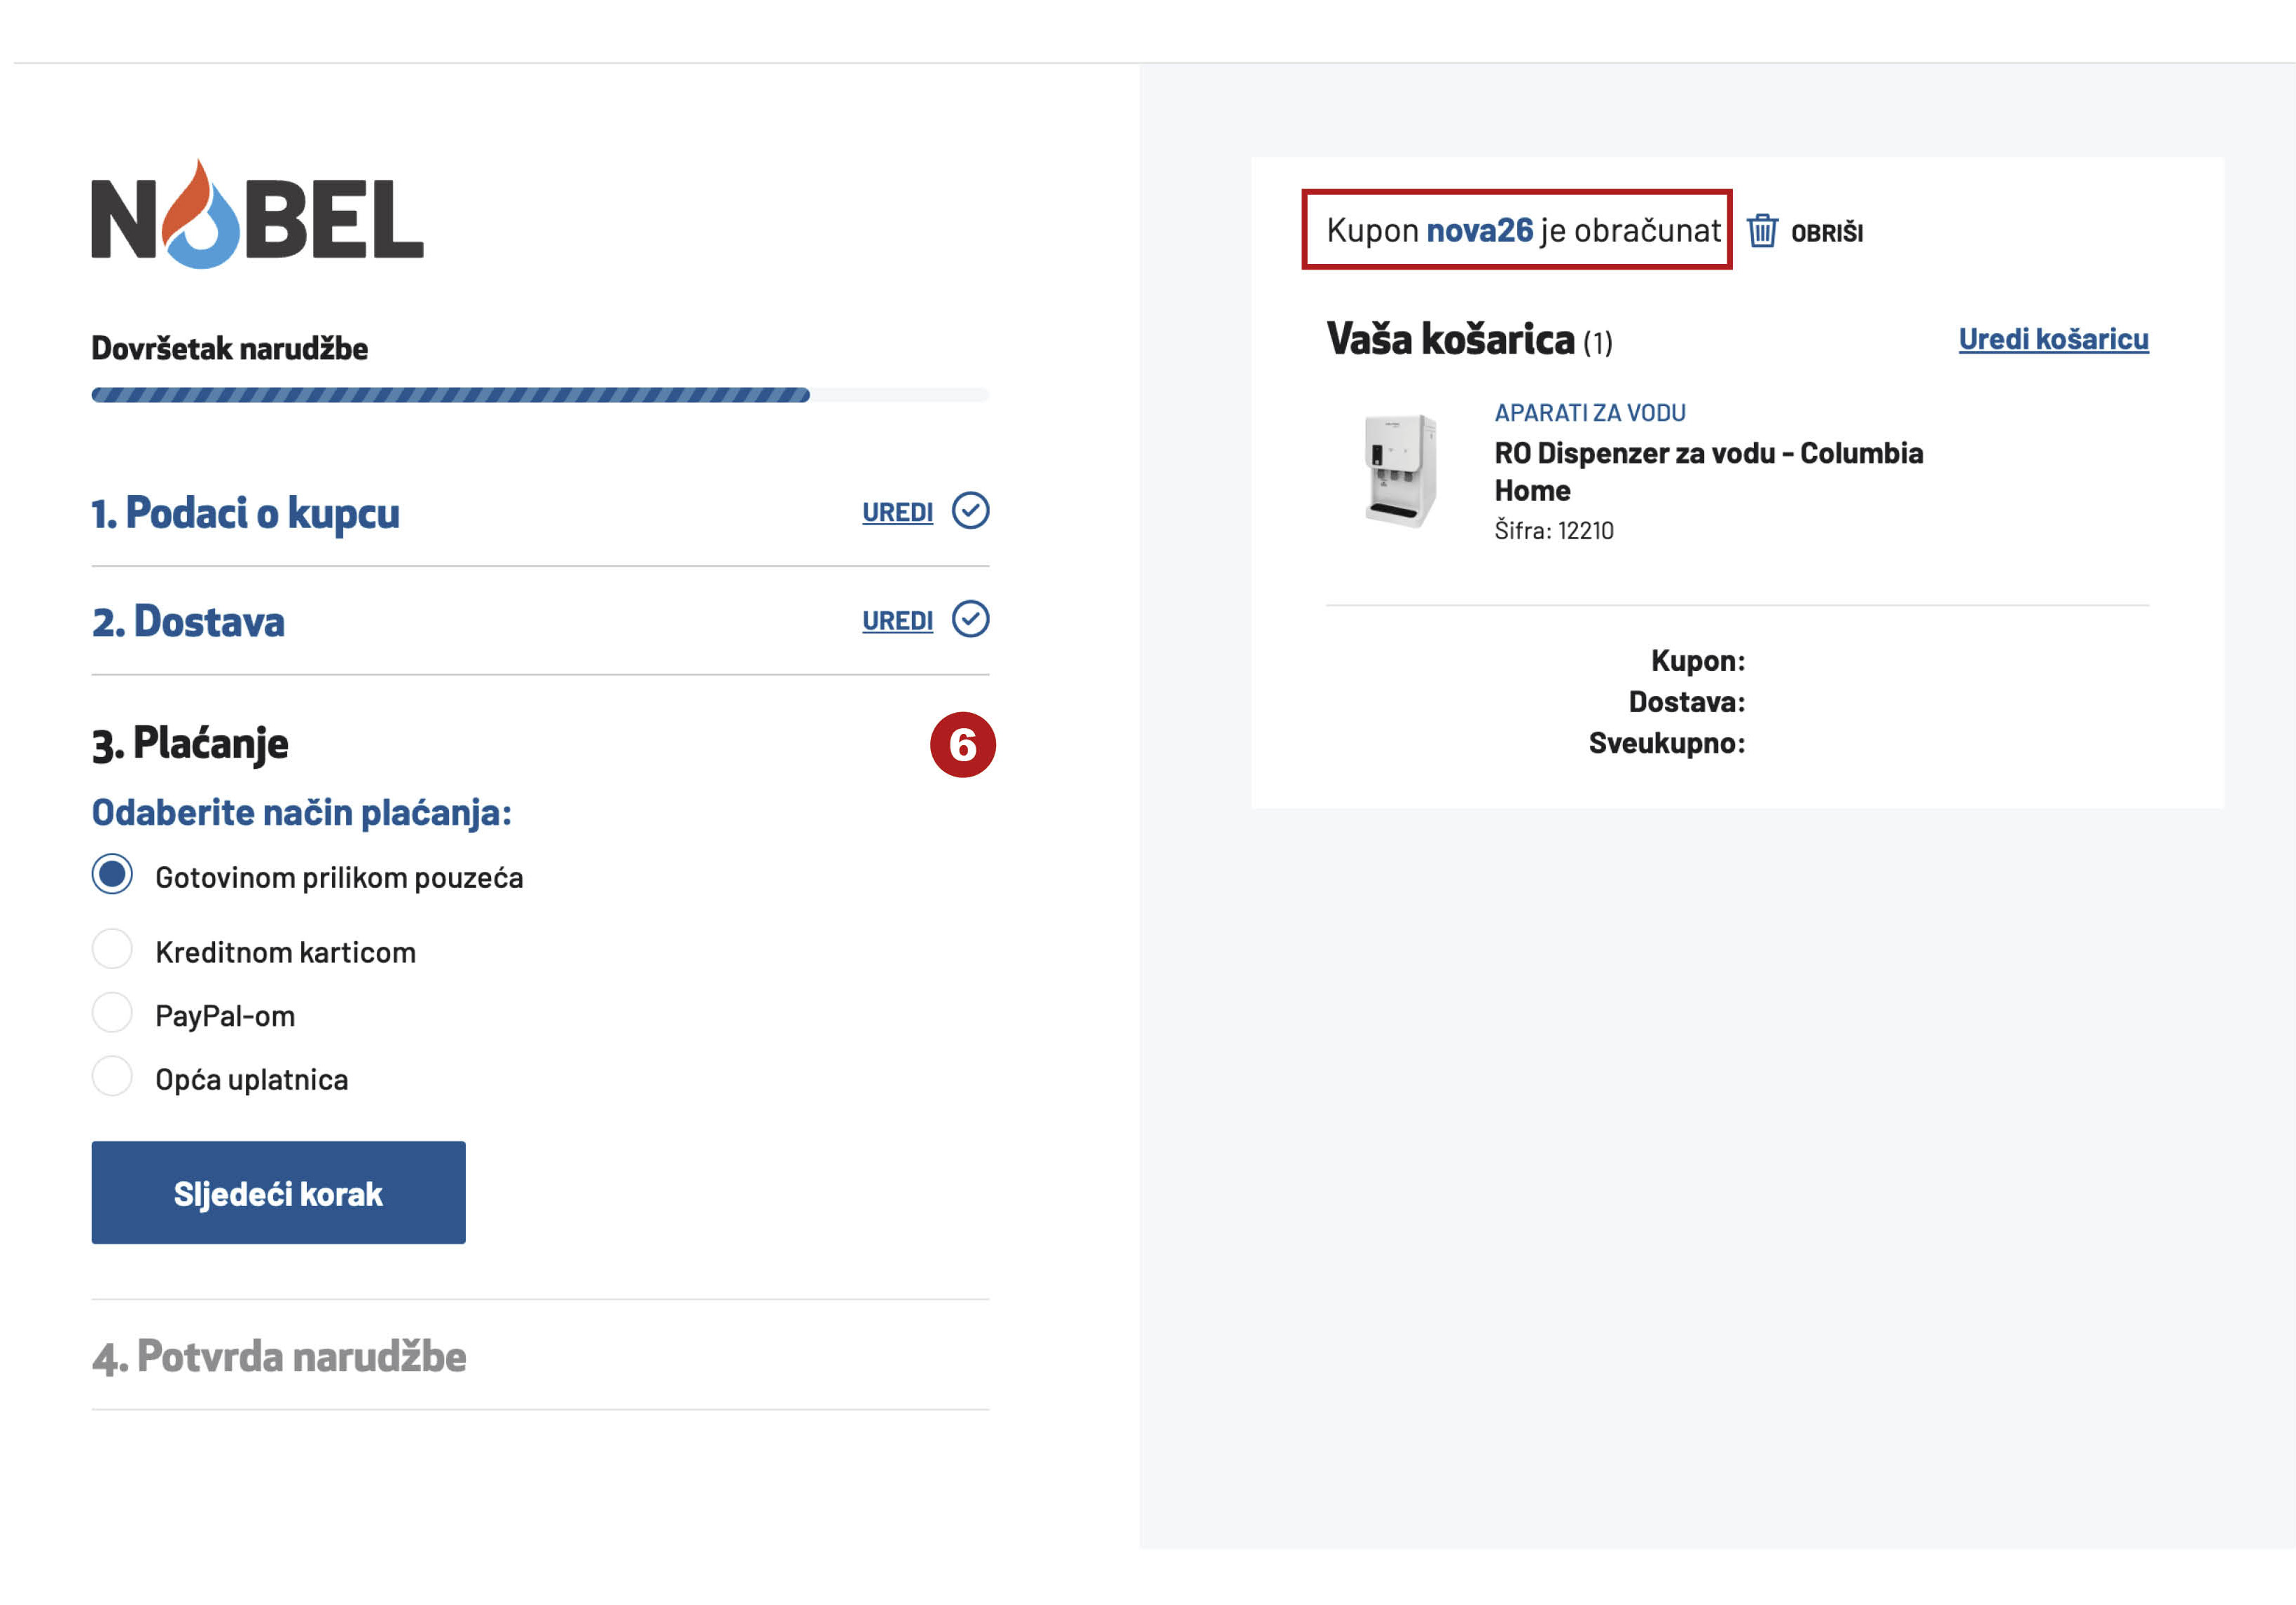Viewport: 2296px width, 1605px height.
Task: Click the Nobel logo
Action: [257, 215]
